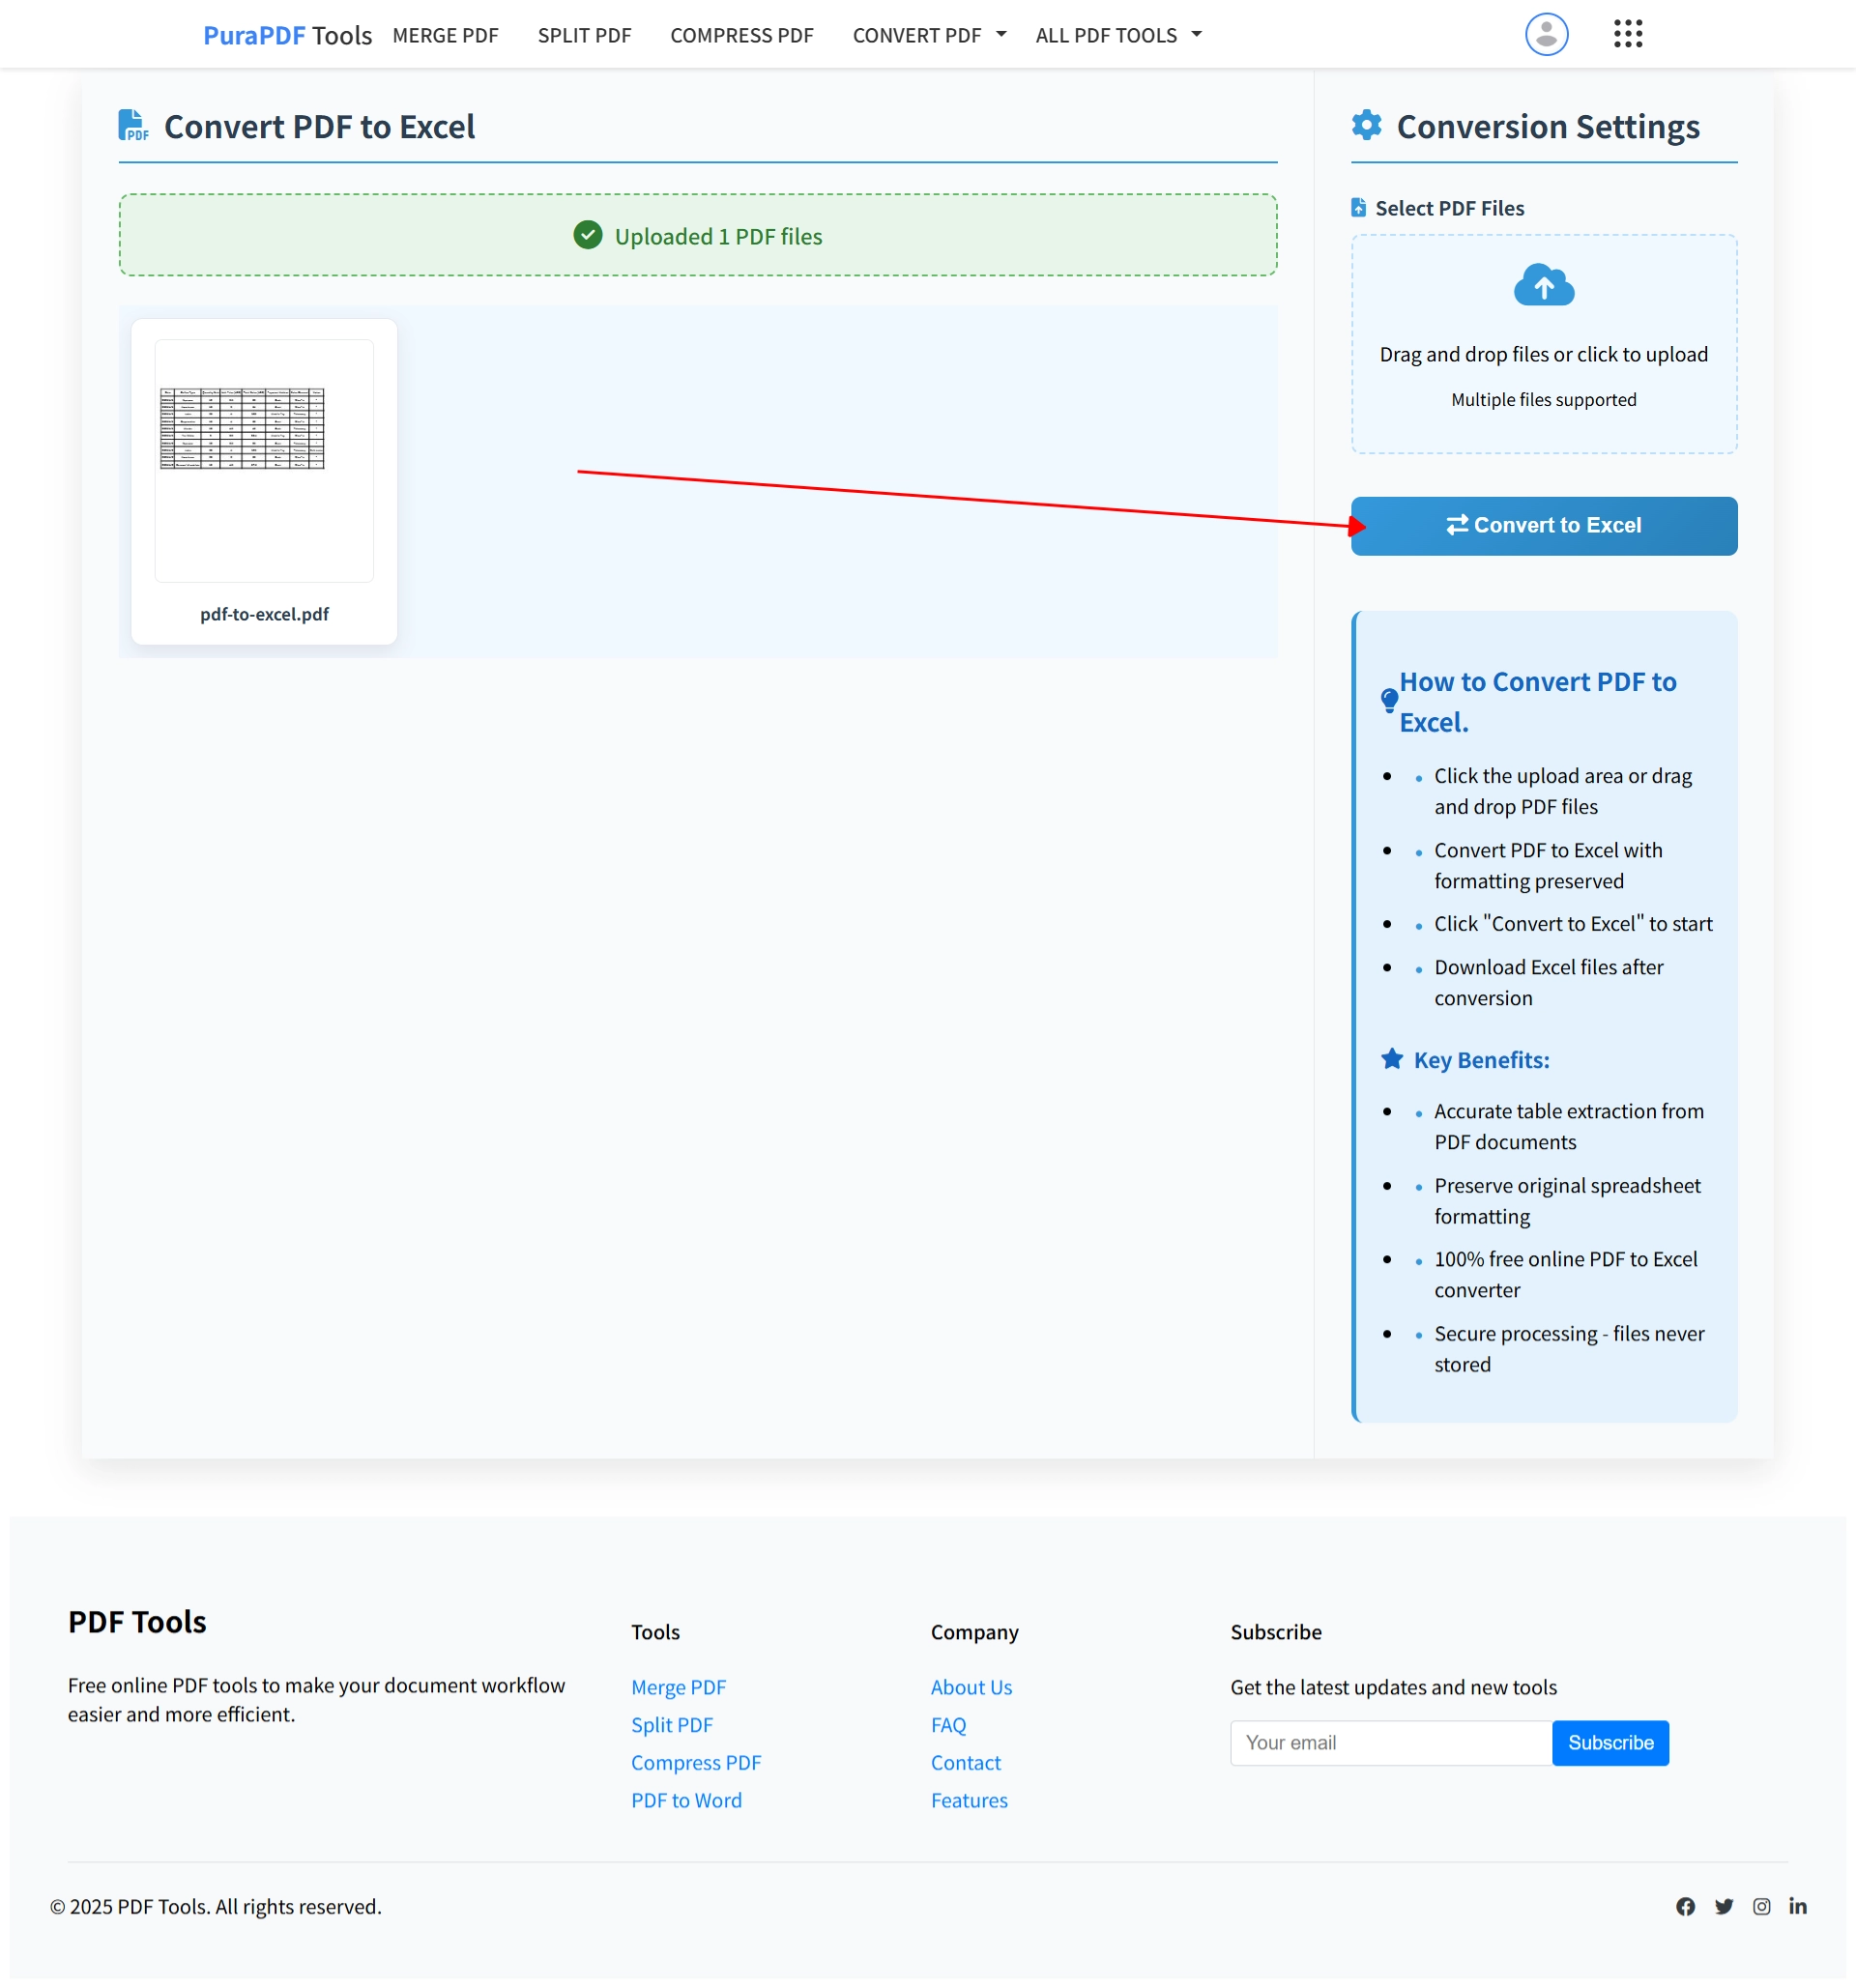Expand the All PDF Tools dropdown
This screenshot has height=1988, width=1856.
1118,35
